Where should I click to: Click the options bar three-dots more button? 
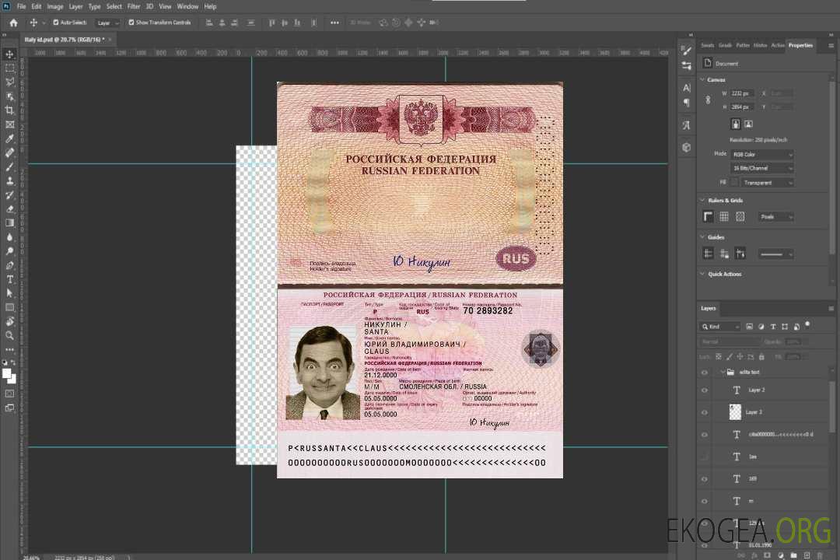click(x=334, y=23)
